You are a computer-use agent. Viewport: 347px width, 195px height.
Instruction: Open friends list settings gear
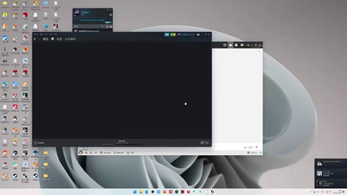(111, 15)
